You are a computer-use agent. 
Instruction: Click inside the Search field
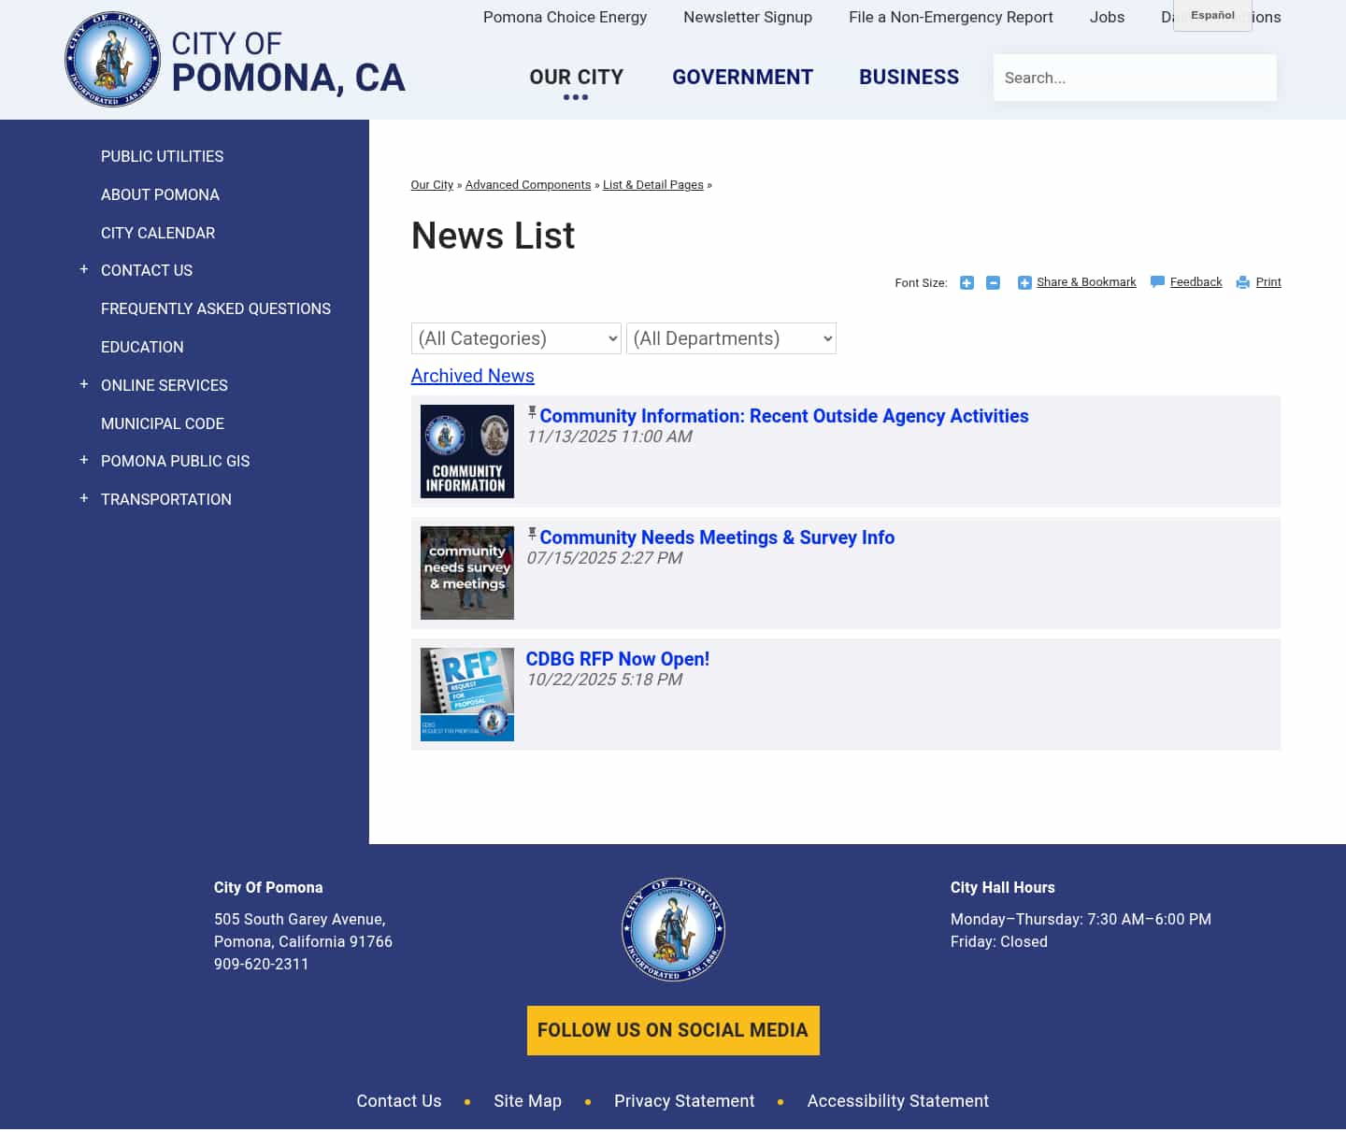pos(1135,78)
